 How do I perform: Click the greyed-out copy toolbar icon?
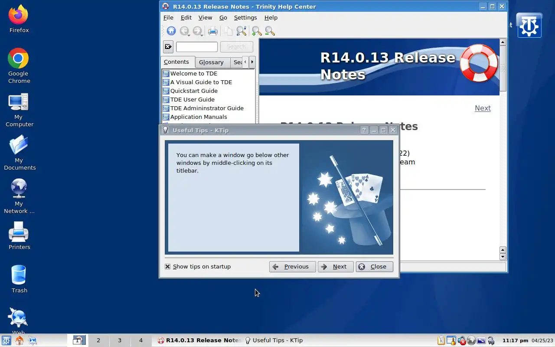coord(228,31)
